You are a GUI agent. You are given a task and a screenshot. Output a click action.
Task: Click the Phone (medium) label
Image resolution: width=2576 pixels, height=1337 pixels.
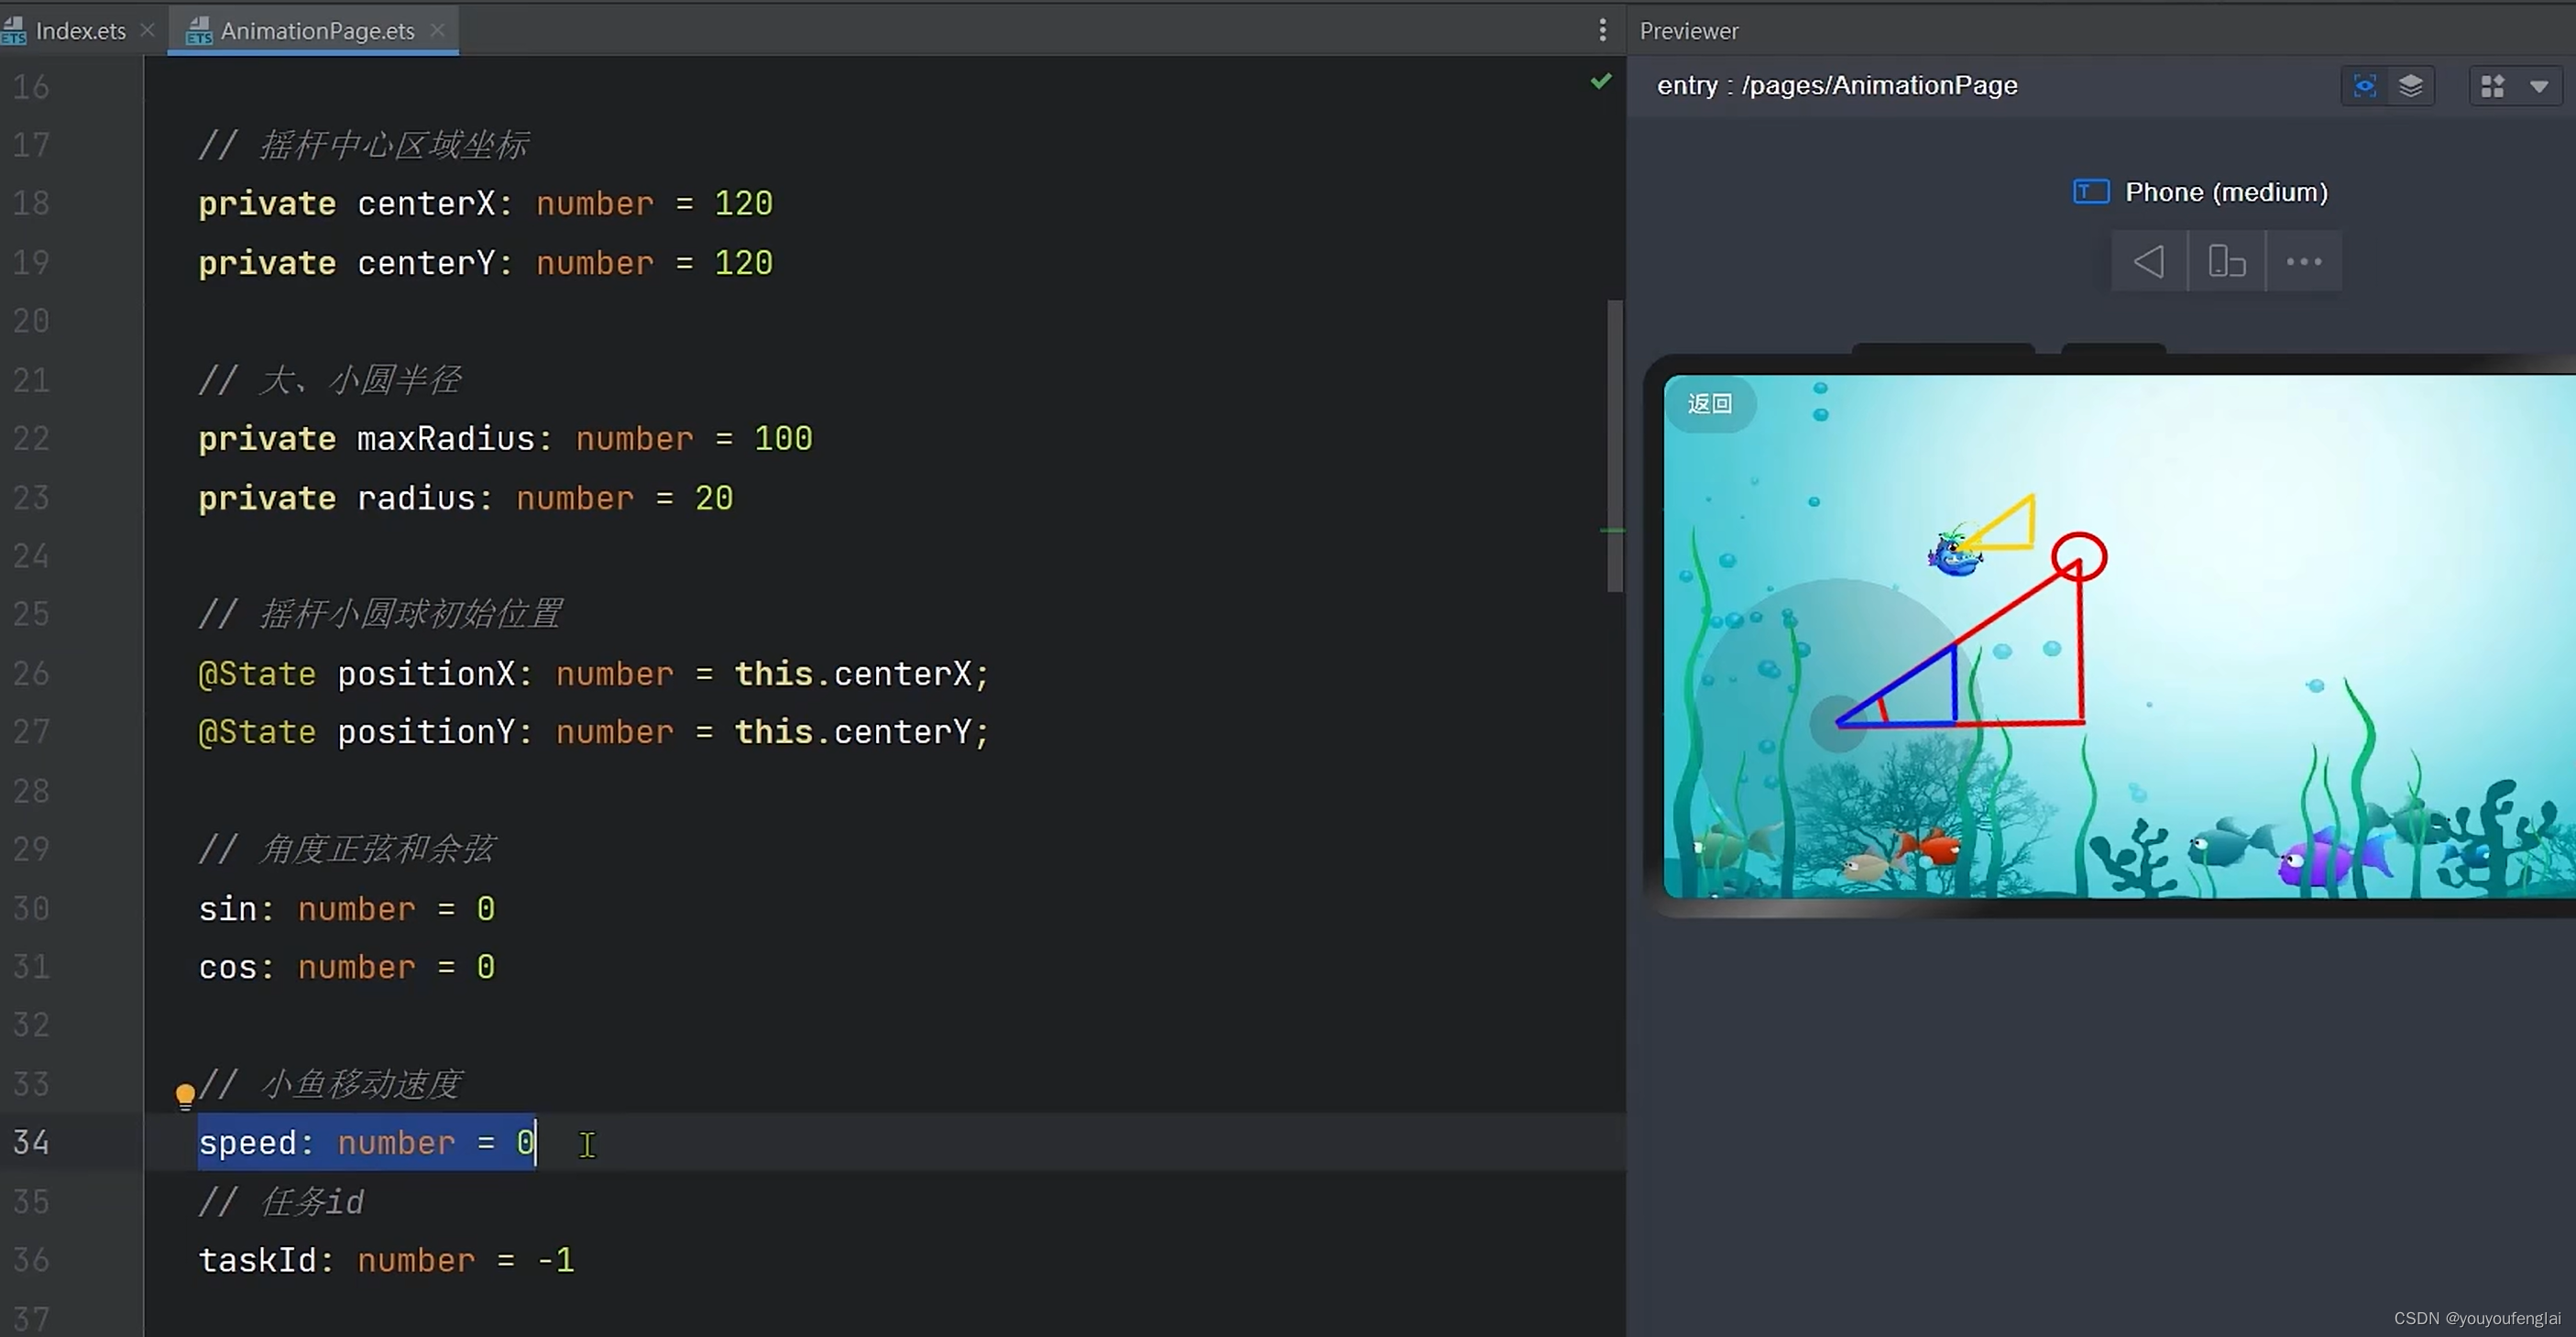(2226, 192)
